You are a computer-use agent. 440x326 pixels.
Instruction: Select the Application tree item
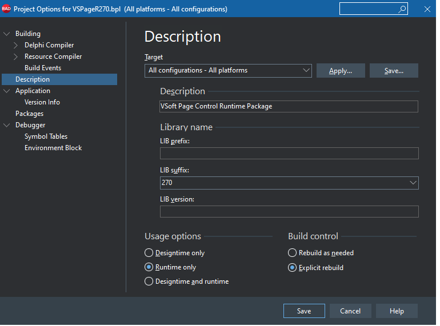[33, 91]
